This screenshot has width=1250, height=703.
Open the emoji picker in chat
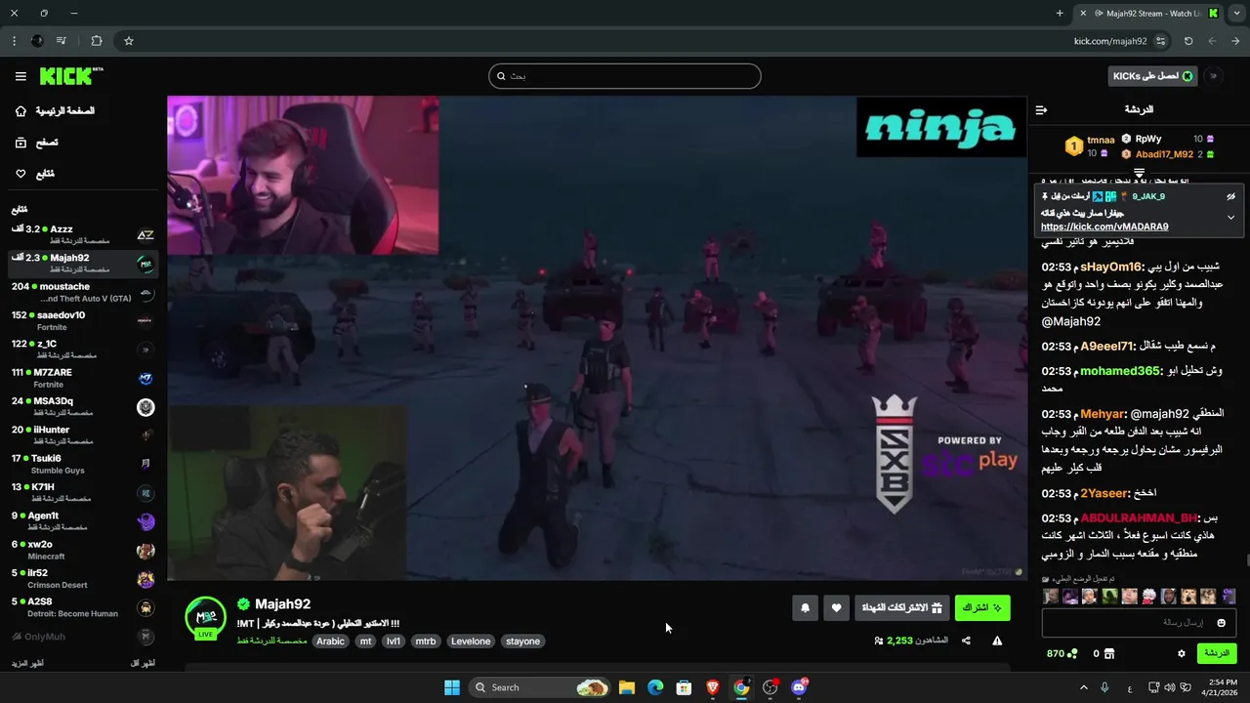click(x=1222, y=623)
